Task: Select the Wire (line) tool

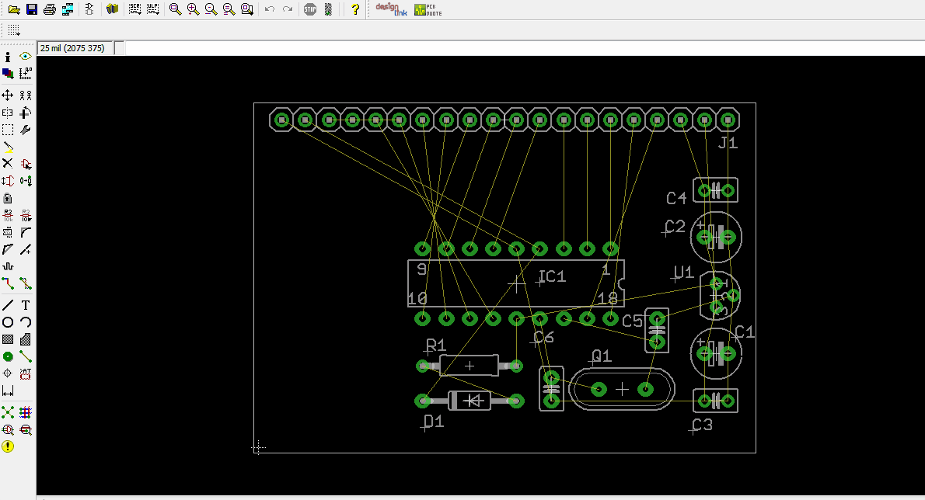Action: 8,305
